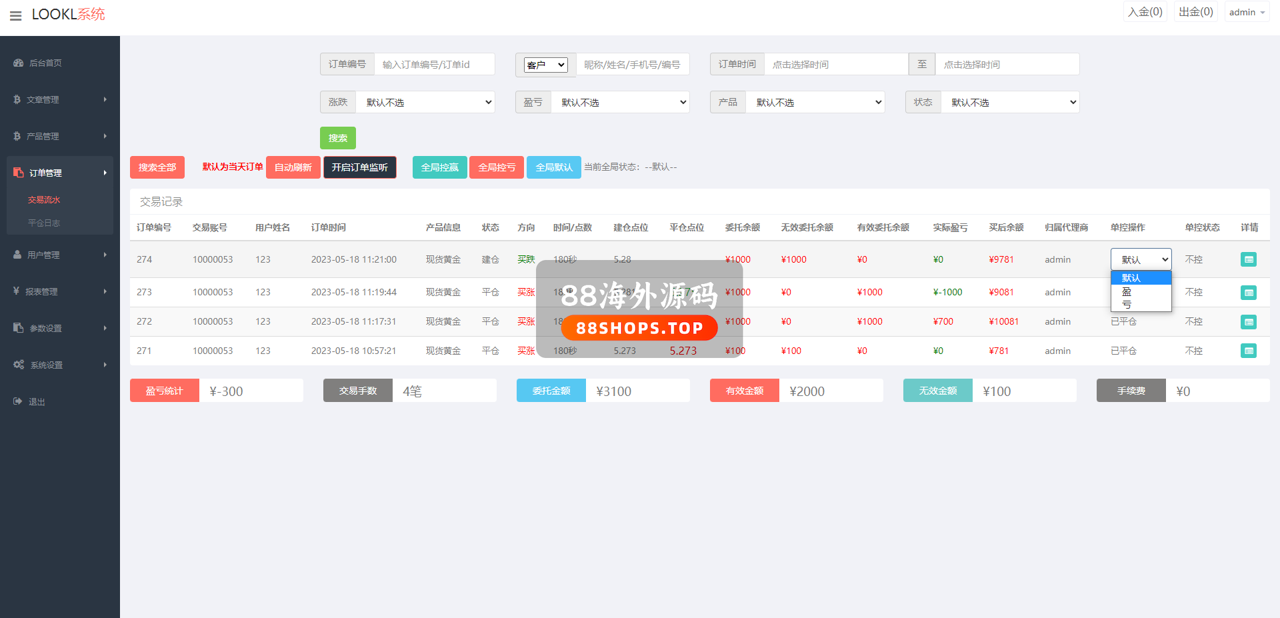The width and height of the screenshot is (1280, 618).
Task: Click the 系统设置 gears icon
Action: tap(19, 365)
